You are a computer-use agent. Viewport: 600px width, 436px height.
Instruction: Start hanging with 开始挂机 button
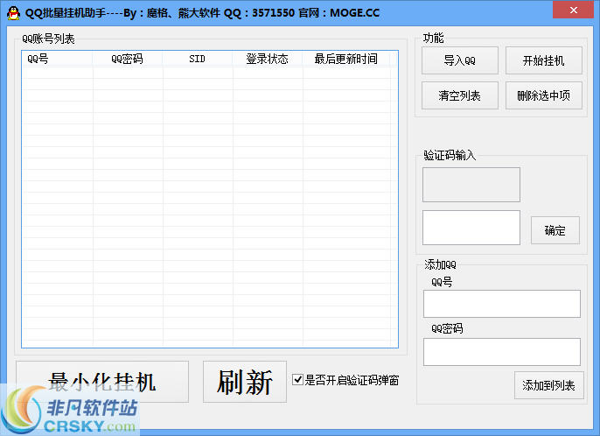pyautogui.click(x=543, y=60)
